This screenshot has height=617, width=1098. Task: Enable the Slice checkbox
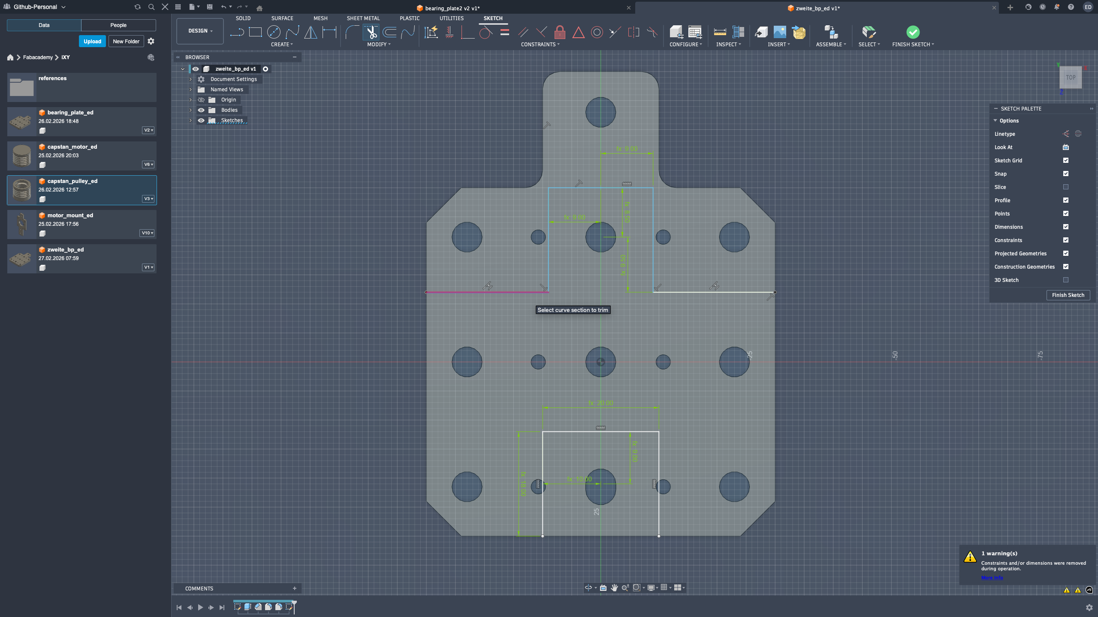tap(1065, 187)
